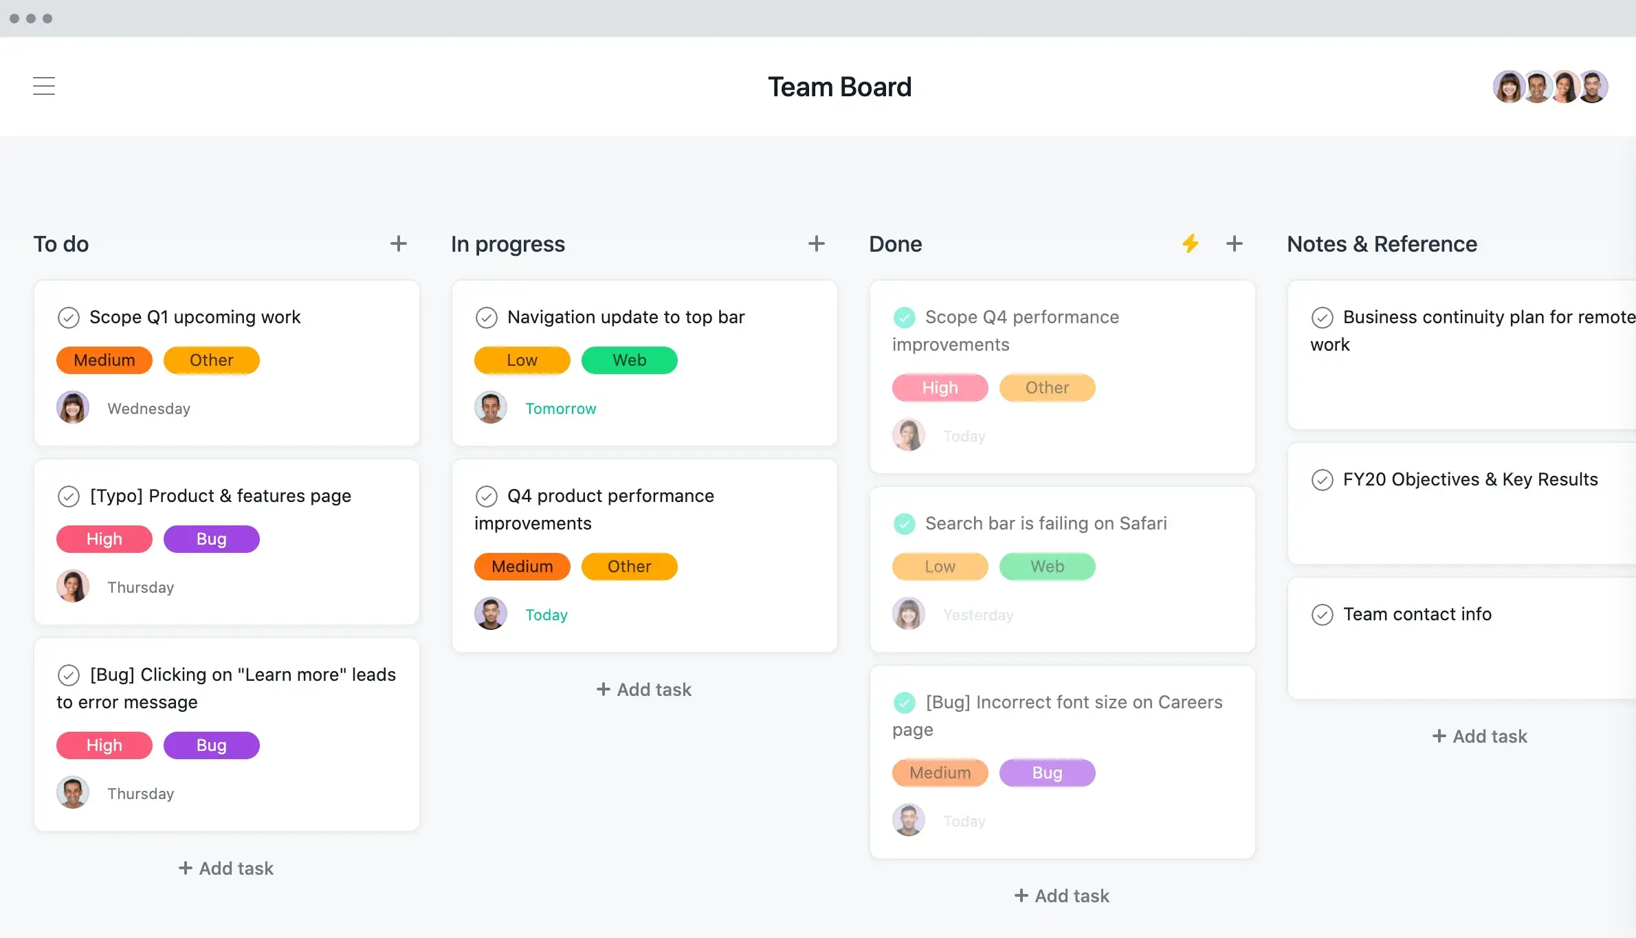This screenshot has width=1636, height=938.
Task: Click the completion checkmark on Navigation update task
Action: 487,316
